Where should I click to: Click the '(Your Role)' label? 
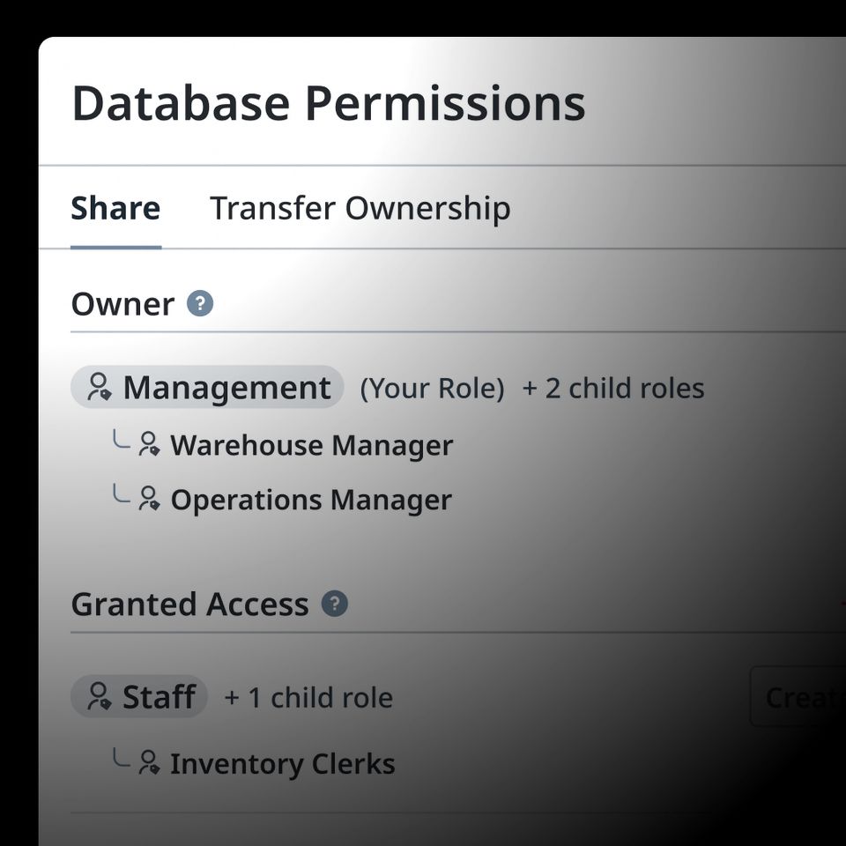pyautogui.click(x=432, y=388)
